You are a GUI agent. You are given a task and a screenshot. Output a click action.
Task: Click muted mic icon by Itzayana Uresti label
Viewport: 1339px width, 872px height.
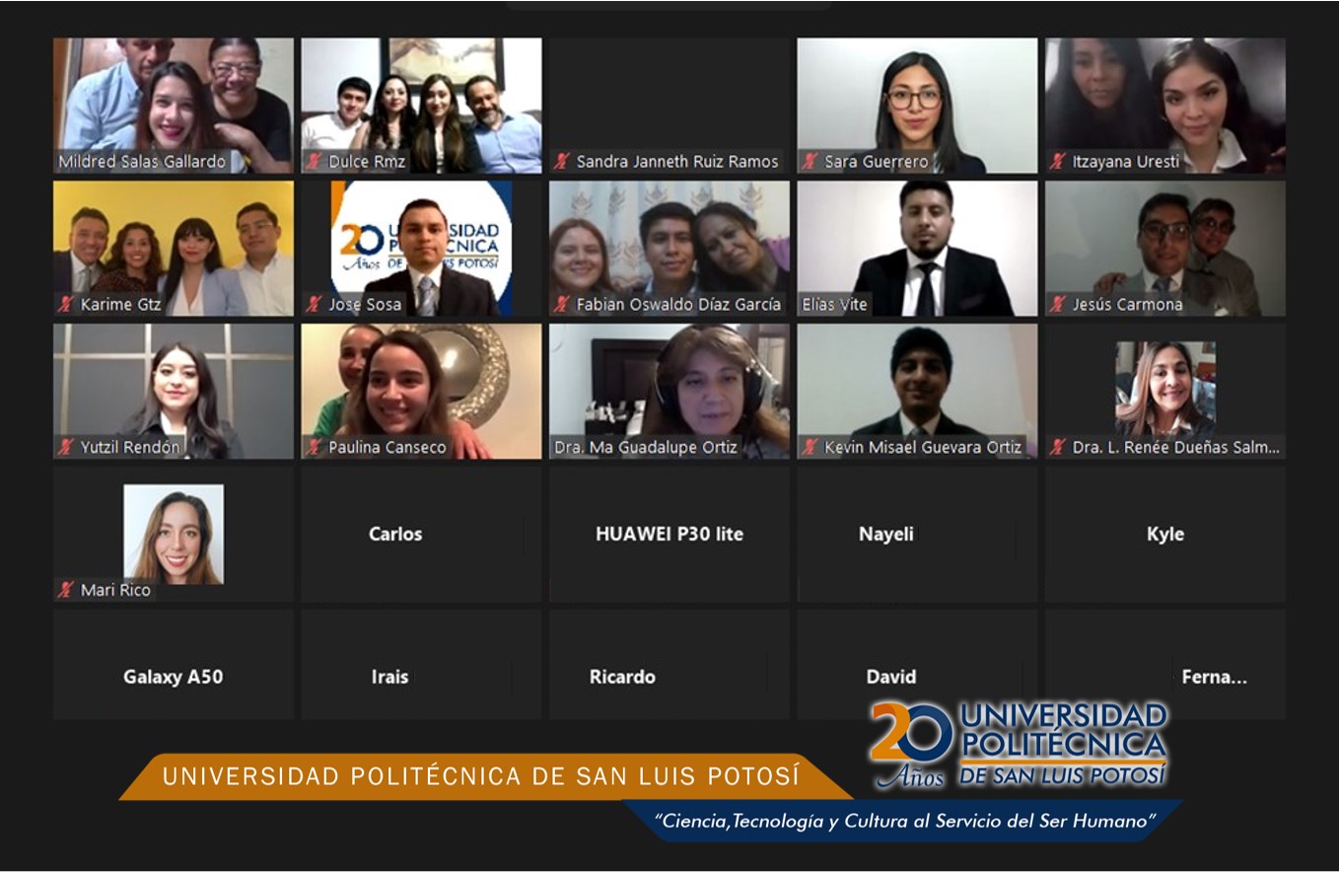click(1058, 162)
